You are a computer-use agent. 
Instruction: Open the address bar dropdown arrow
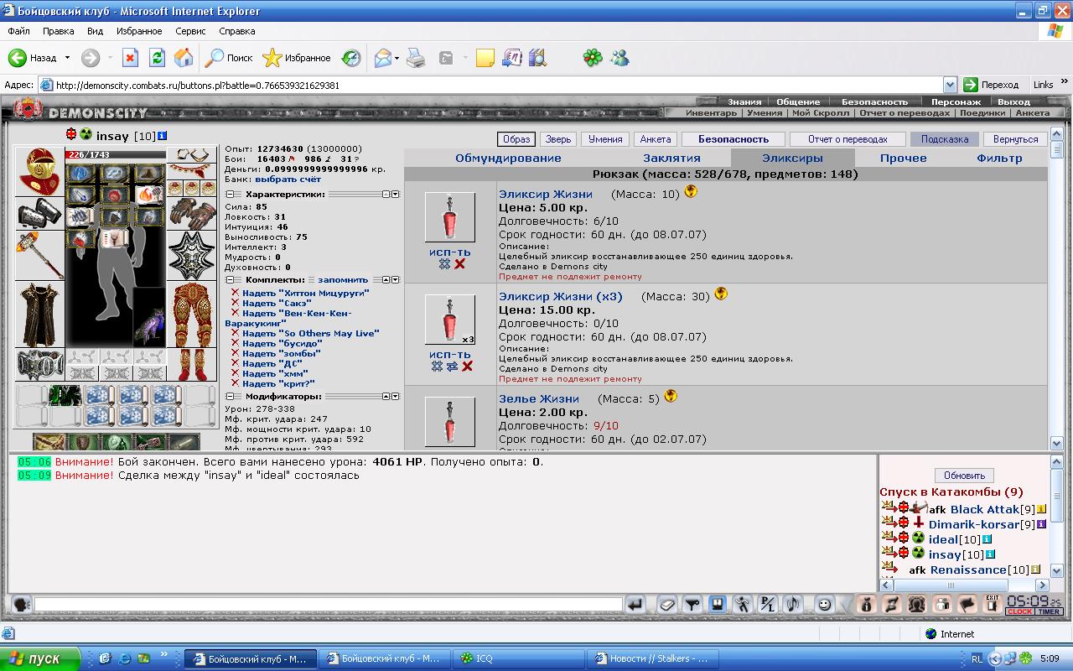(950, 85)
